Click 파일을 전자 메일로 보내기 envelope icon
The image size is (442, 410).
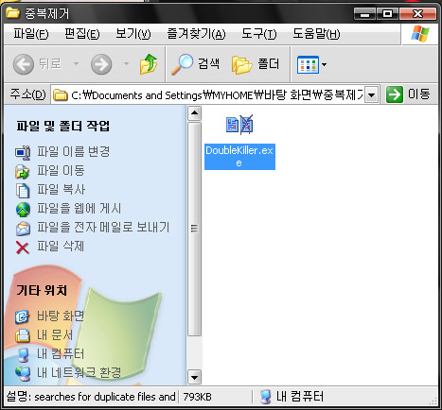pos(23,229)
